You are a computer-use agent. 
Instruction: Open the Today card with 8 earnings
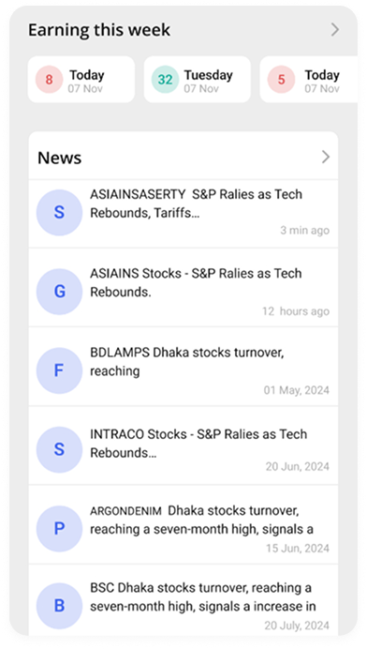click(x=81, y=80)
